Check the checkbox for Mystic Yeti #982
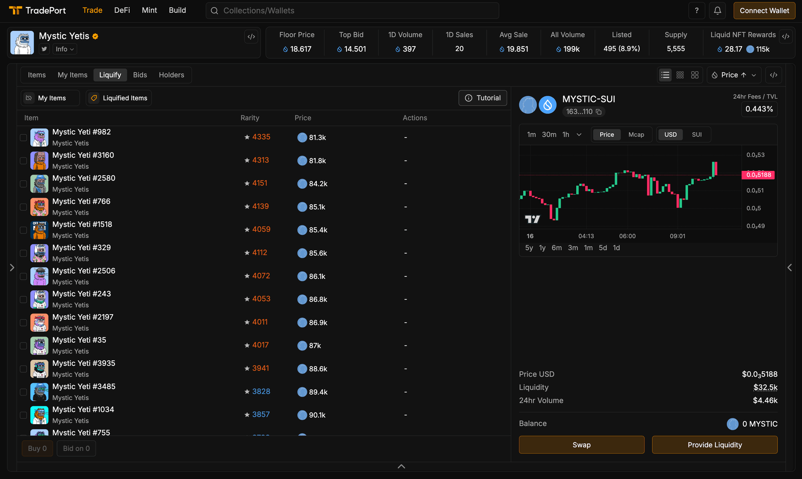The height and width of the screenshot is (479, 802). click(x=23, y=138)
